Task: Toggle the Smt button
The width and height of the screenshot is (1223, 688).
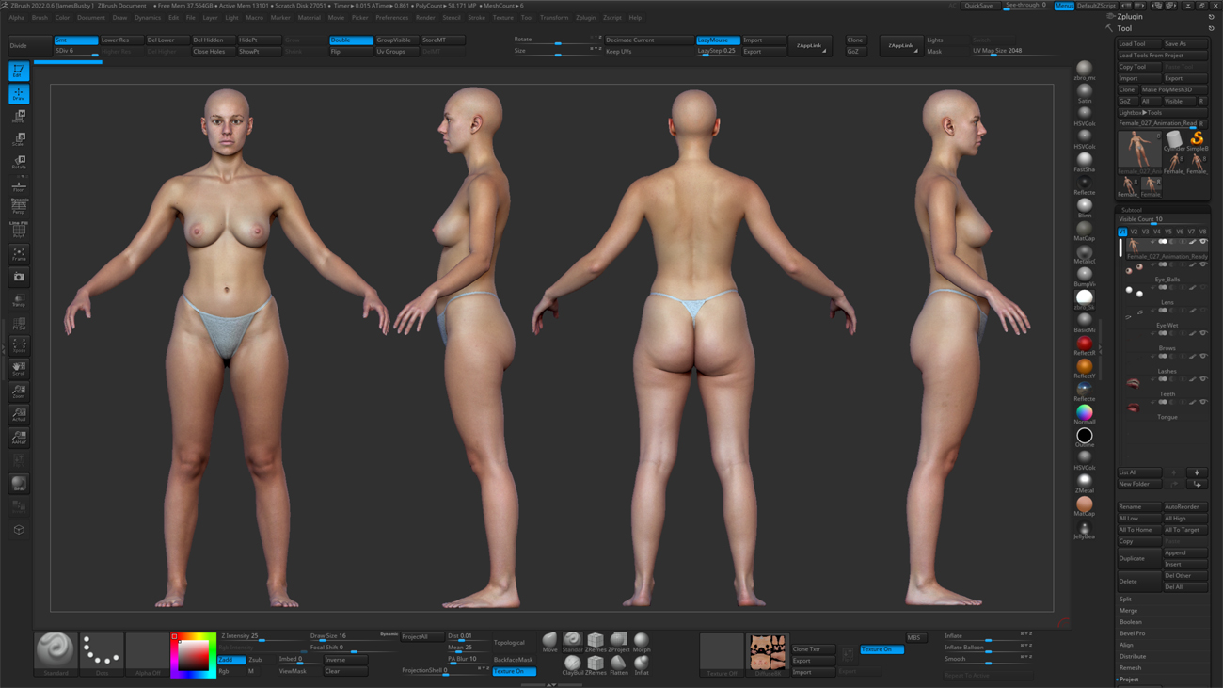Action: 75,40
